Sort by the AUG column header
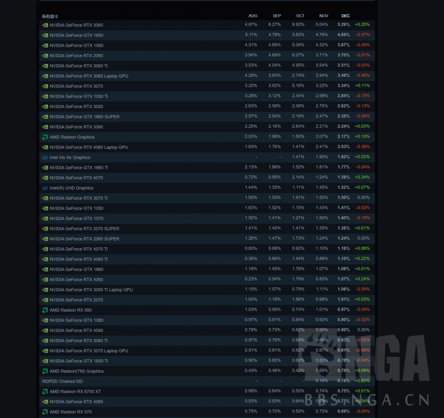Screen dimensions: 444x418 click(x=252, y=16)
